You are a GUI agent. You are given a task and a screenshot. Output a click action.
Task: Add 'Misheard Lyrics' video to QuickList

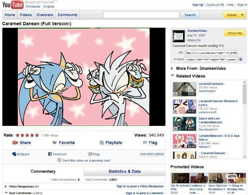point(176,111)
